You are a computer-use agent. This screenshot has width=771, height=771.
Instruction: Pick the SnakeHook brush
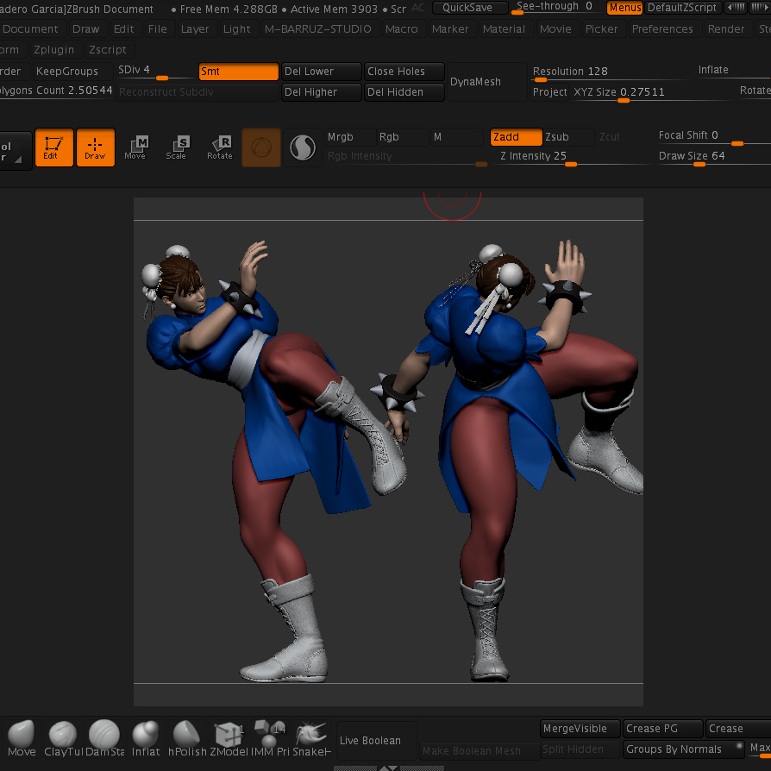click(312, 738)
